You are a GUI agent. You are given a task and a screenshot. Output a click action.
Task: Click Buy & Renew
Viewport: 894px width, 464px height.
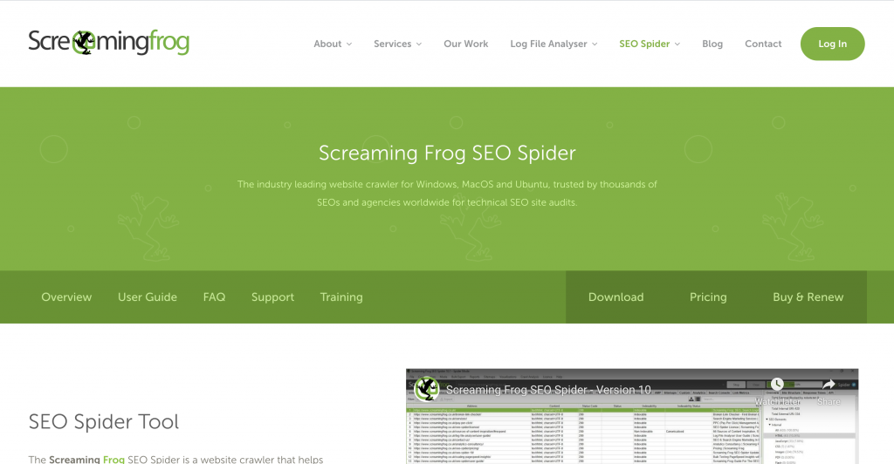tap(808, 297)
